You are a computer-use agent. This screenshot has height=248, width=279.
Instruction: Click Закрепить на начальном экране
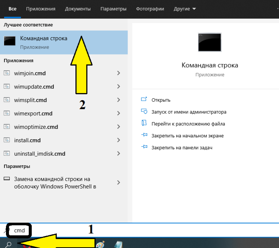click(x=188, y=136)
